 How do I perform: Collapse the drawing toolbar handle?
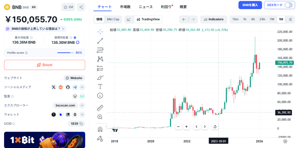106,126
